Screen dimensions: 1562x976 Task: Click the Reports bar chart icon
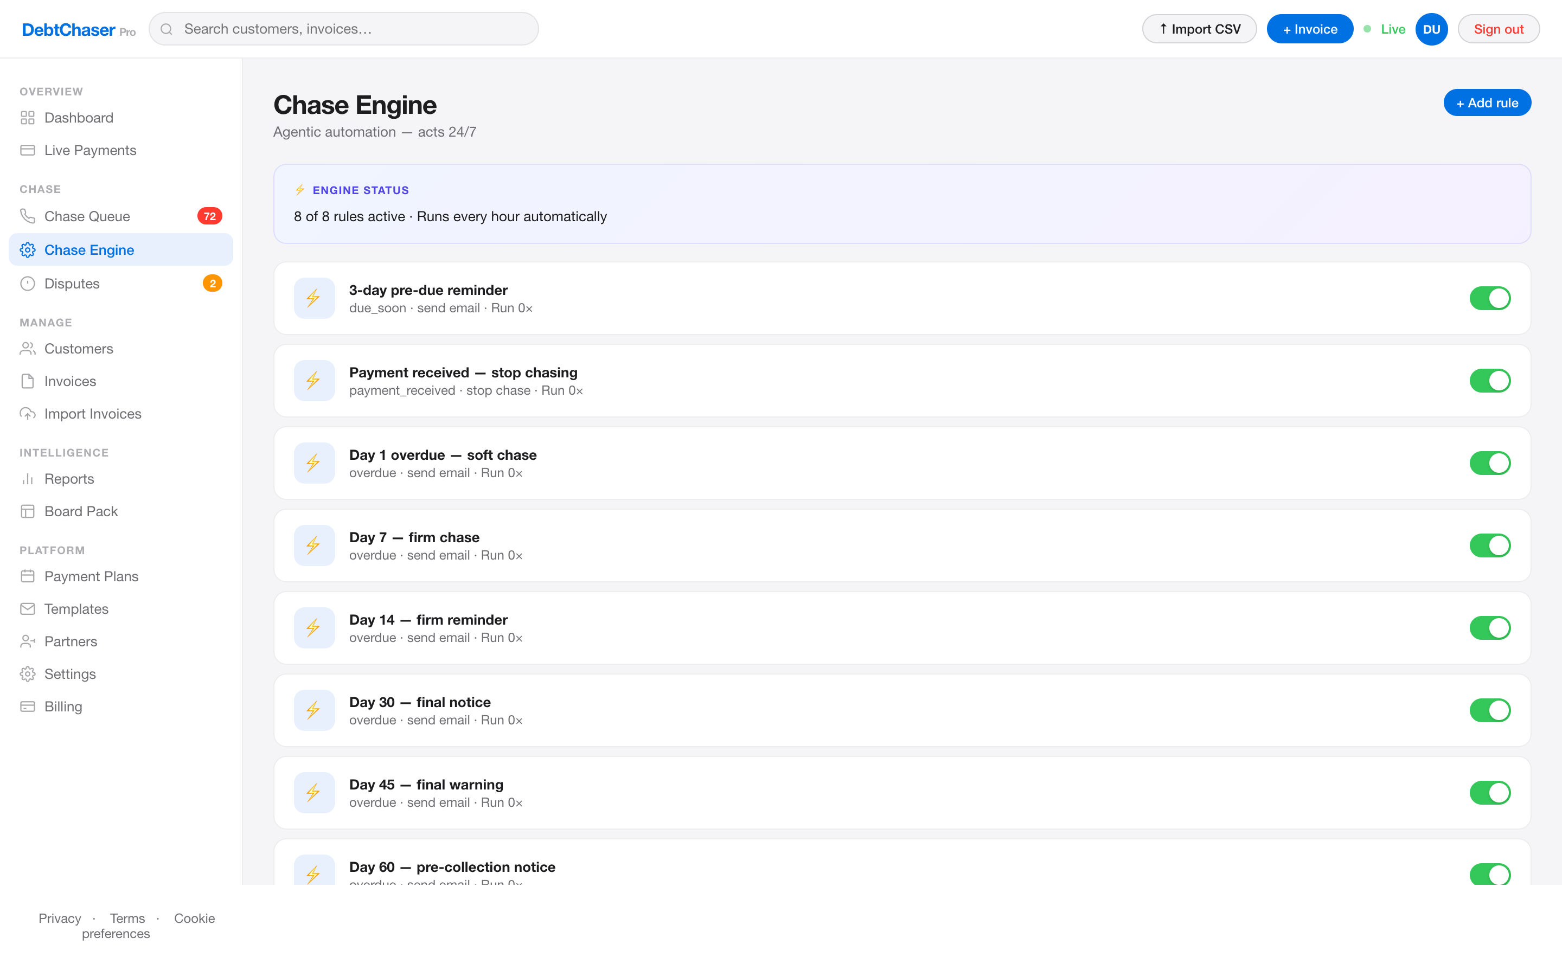pos(27,479)
